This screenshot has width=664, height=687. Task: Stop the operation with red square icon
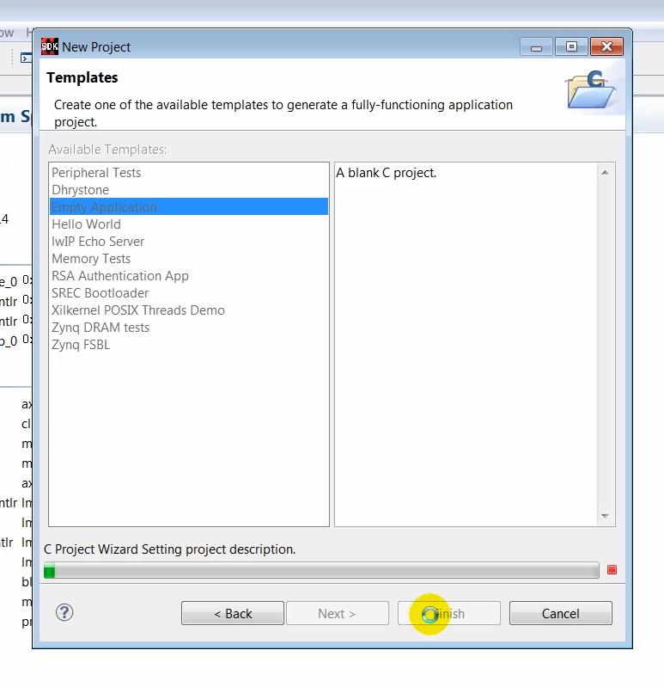tap(612, 569)
